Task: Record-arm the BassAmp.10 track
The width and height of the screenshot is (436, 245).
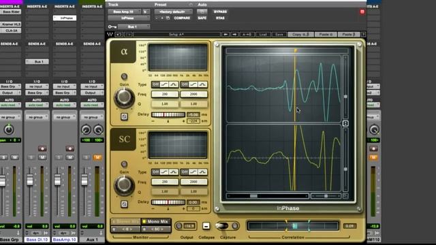Action: 69,148
